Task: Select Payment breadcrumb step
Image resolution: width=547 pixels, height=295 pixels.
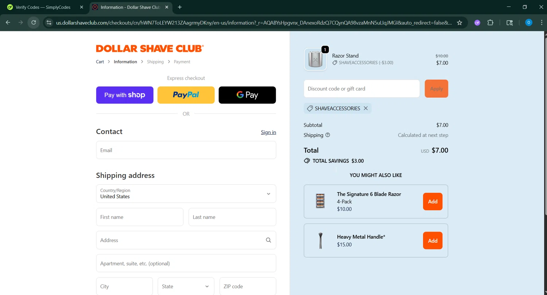Action: [182, 62]
